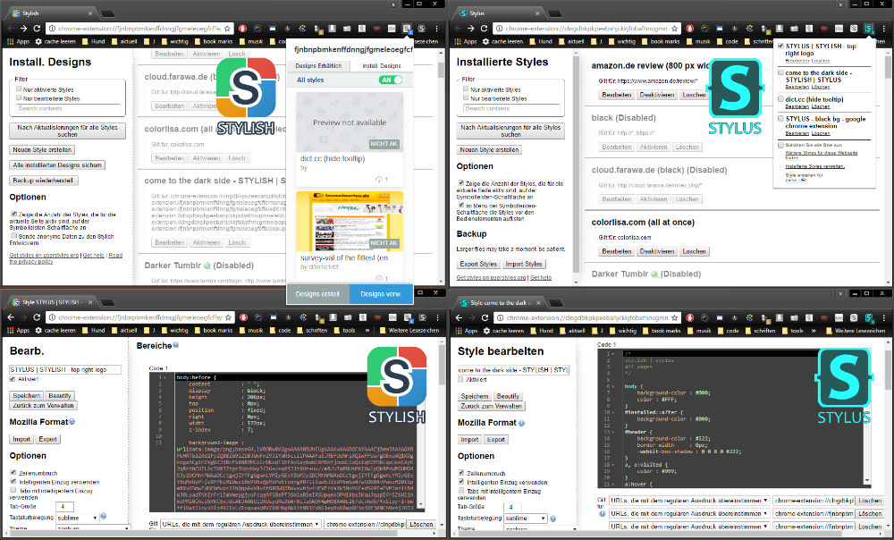Toggle the All styles AN switch
Viewport: 894px width, 540px height.
point(390,80)
